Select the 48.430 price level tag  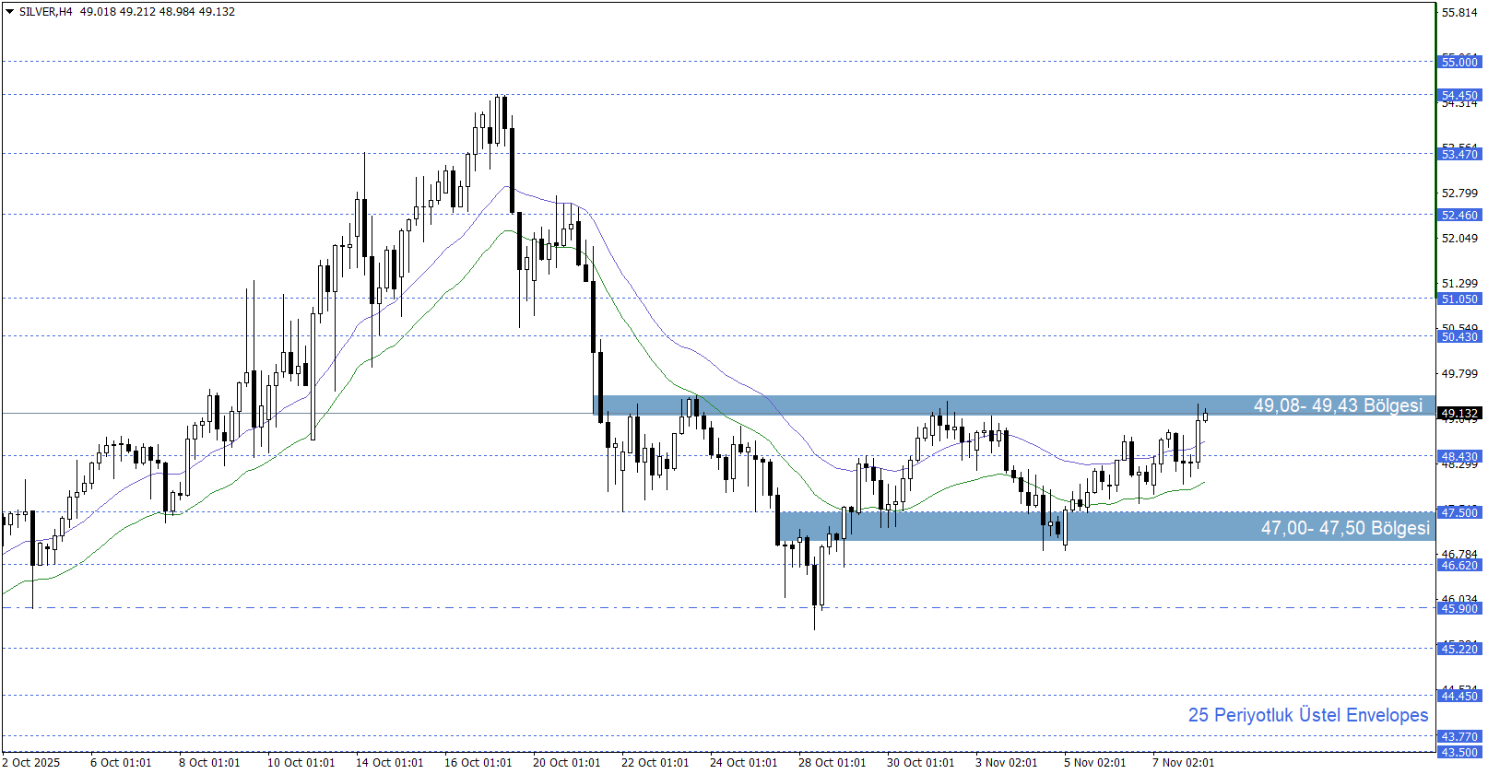[x=1459, y=456]
